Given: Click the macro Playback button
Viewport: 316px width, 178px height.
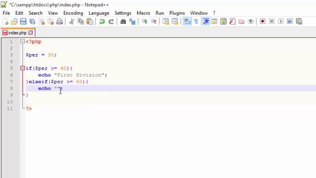Looking at the screenshot, I should click(281, 21).
